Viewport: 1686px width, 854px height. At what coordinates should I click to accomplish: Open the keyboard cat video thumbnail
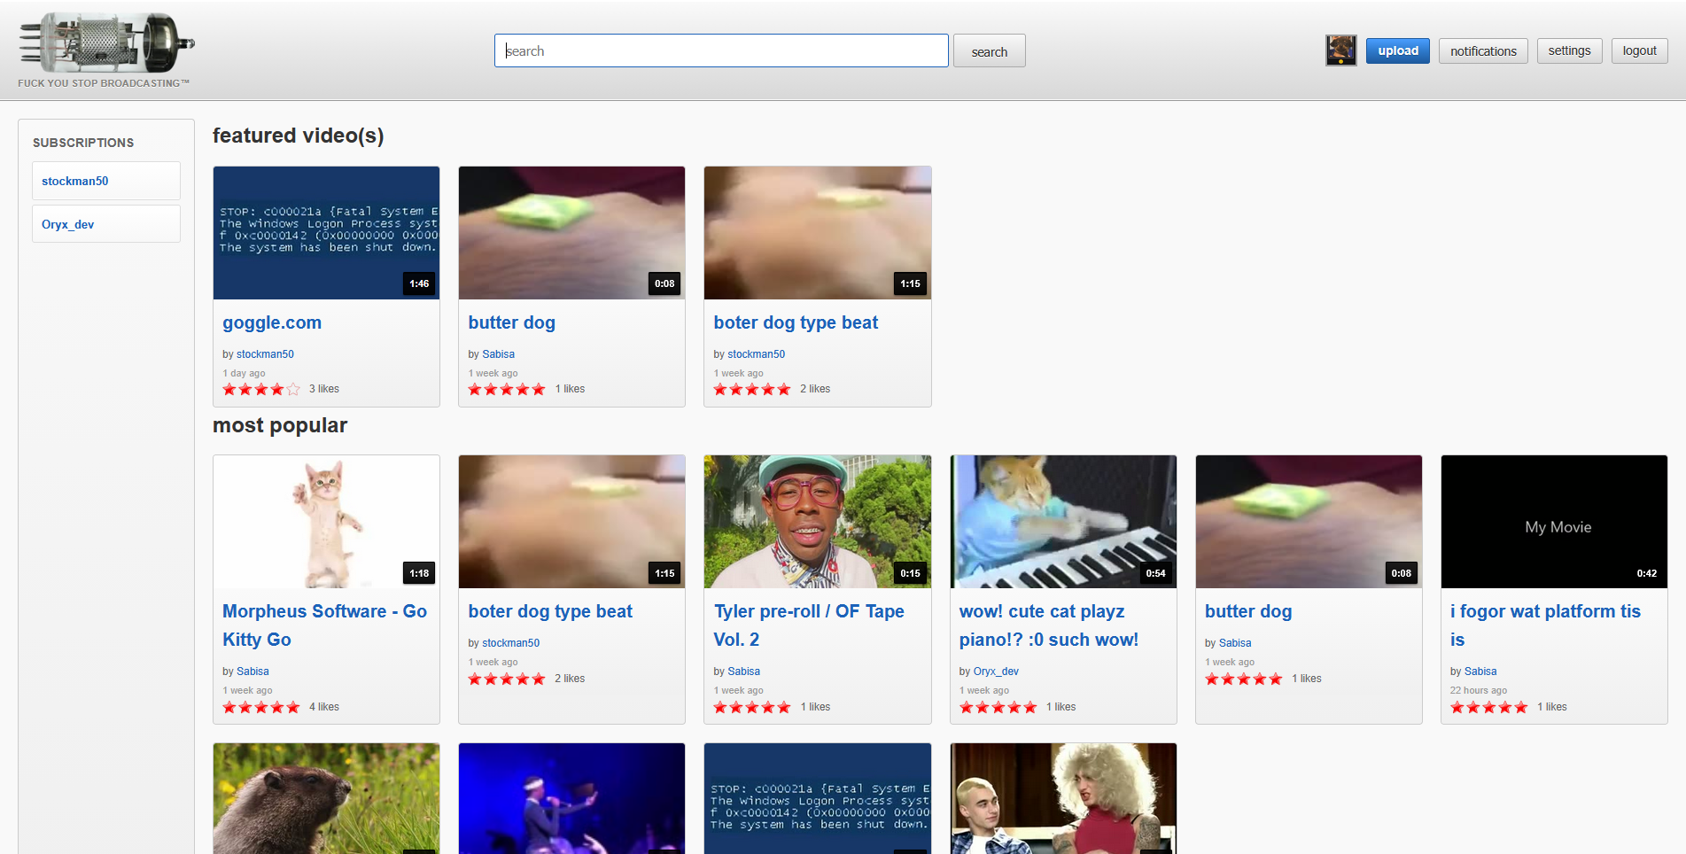tap(1062, 522)
